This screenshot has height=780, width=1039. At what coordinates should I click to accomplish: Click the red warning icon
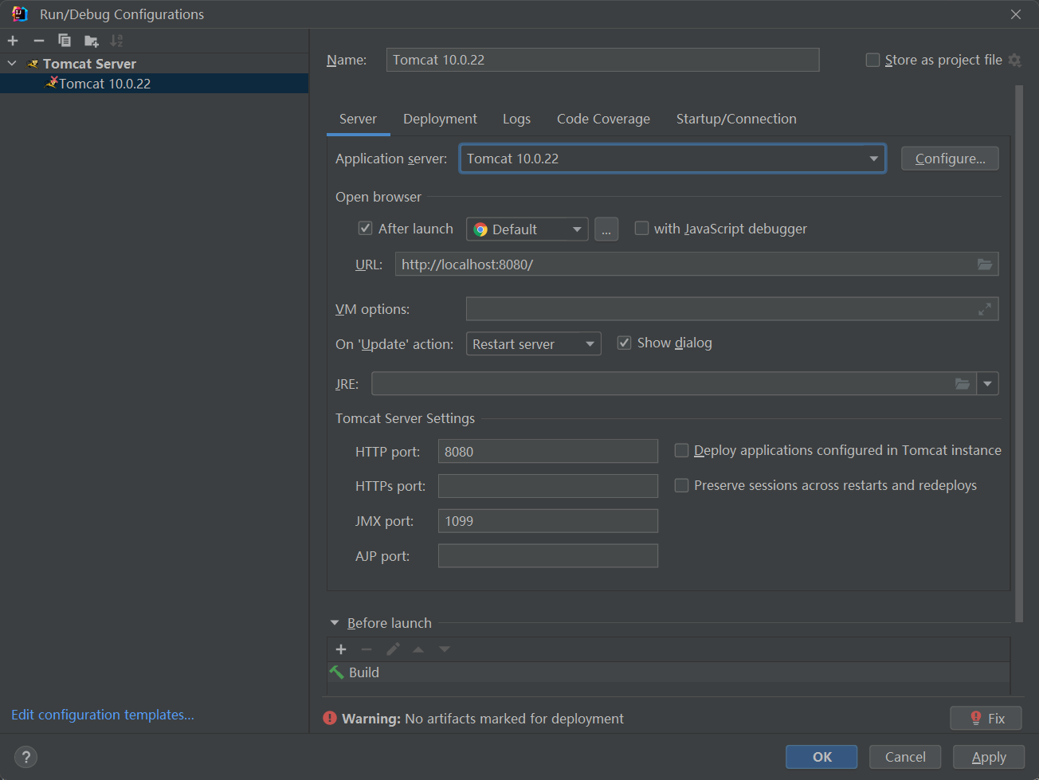point(330,719)
